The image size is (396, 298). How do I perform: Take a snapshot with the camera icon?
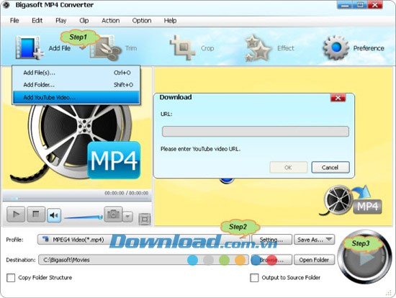(113, 215)
